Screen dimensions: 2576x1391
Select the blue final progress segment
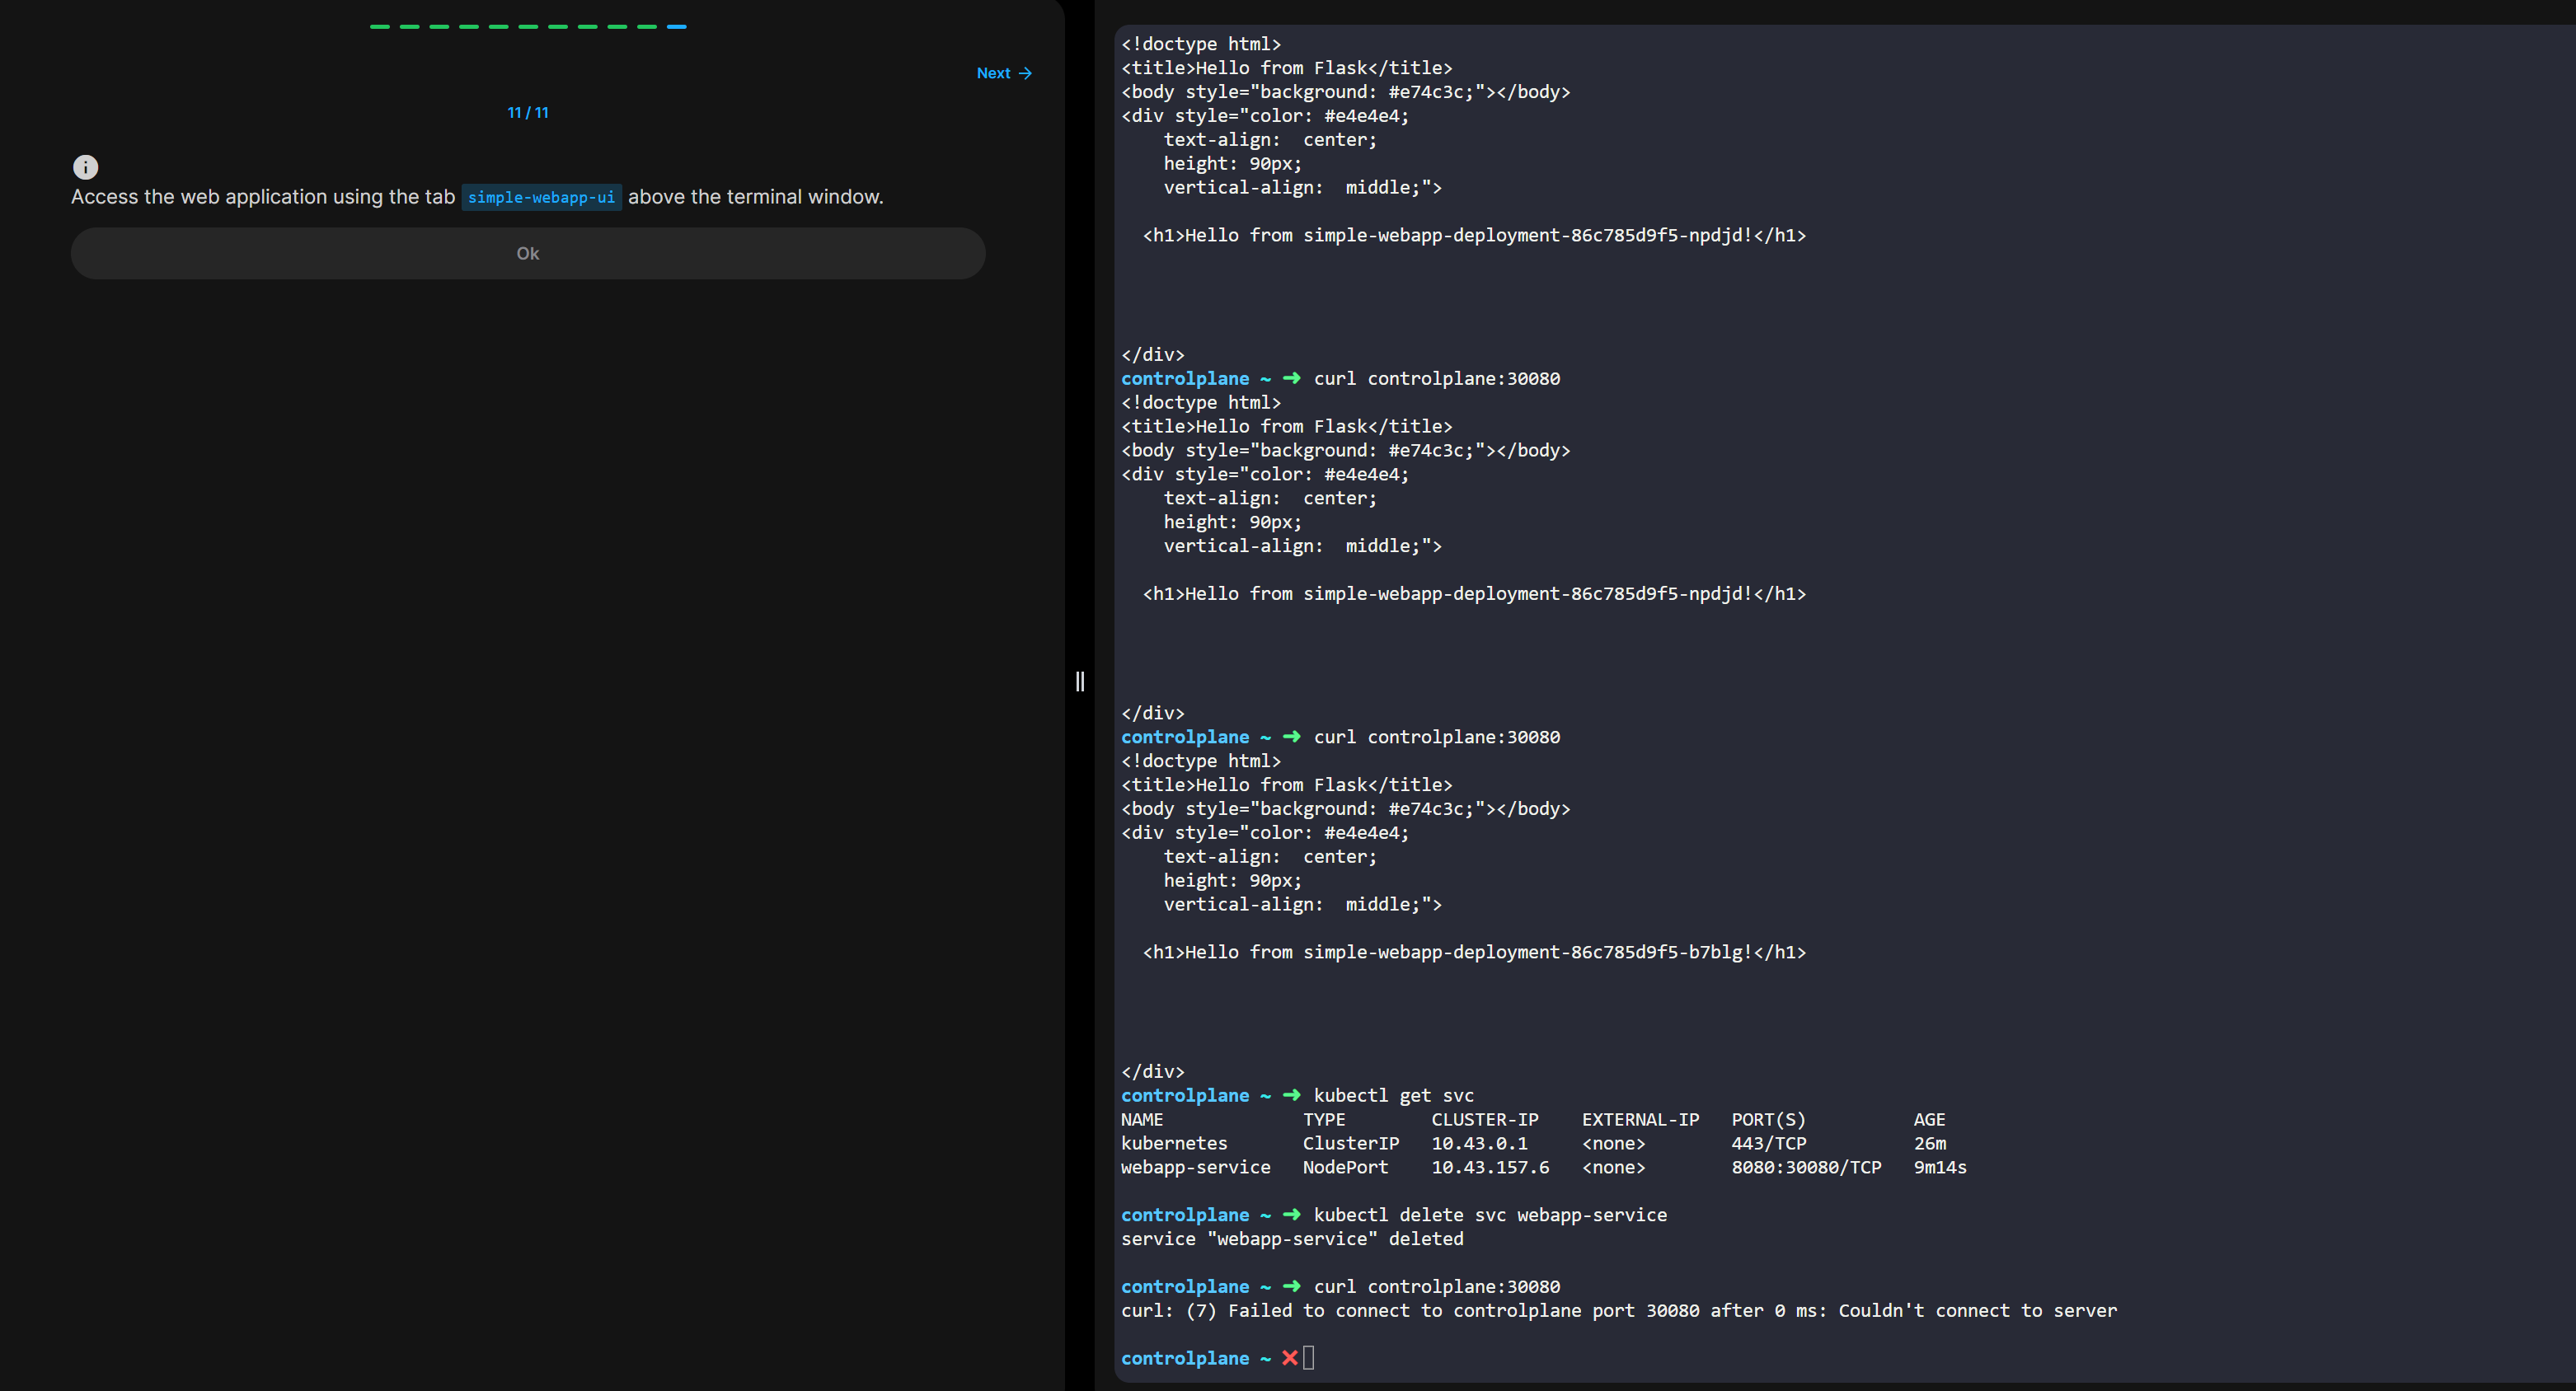click(x=677, y=27)
